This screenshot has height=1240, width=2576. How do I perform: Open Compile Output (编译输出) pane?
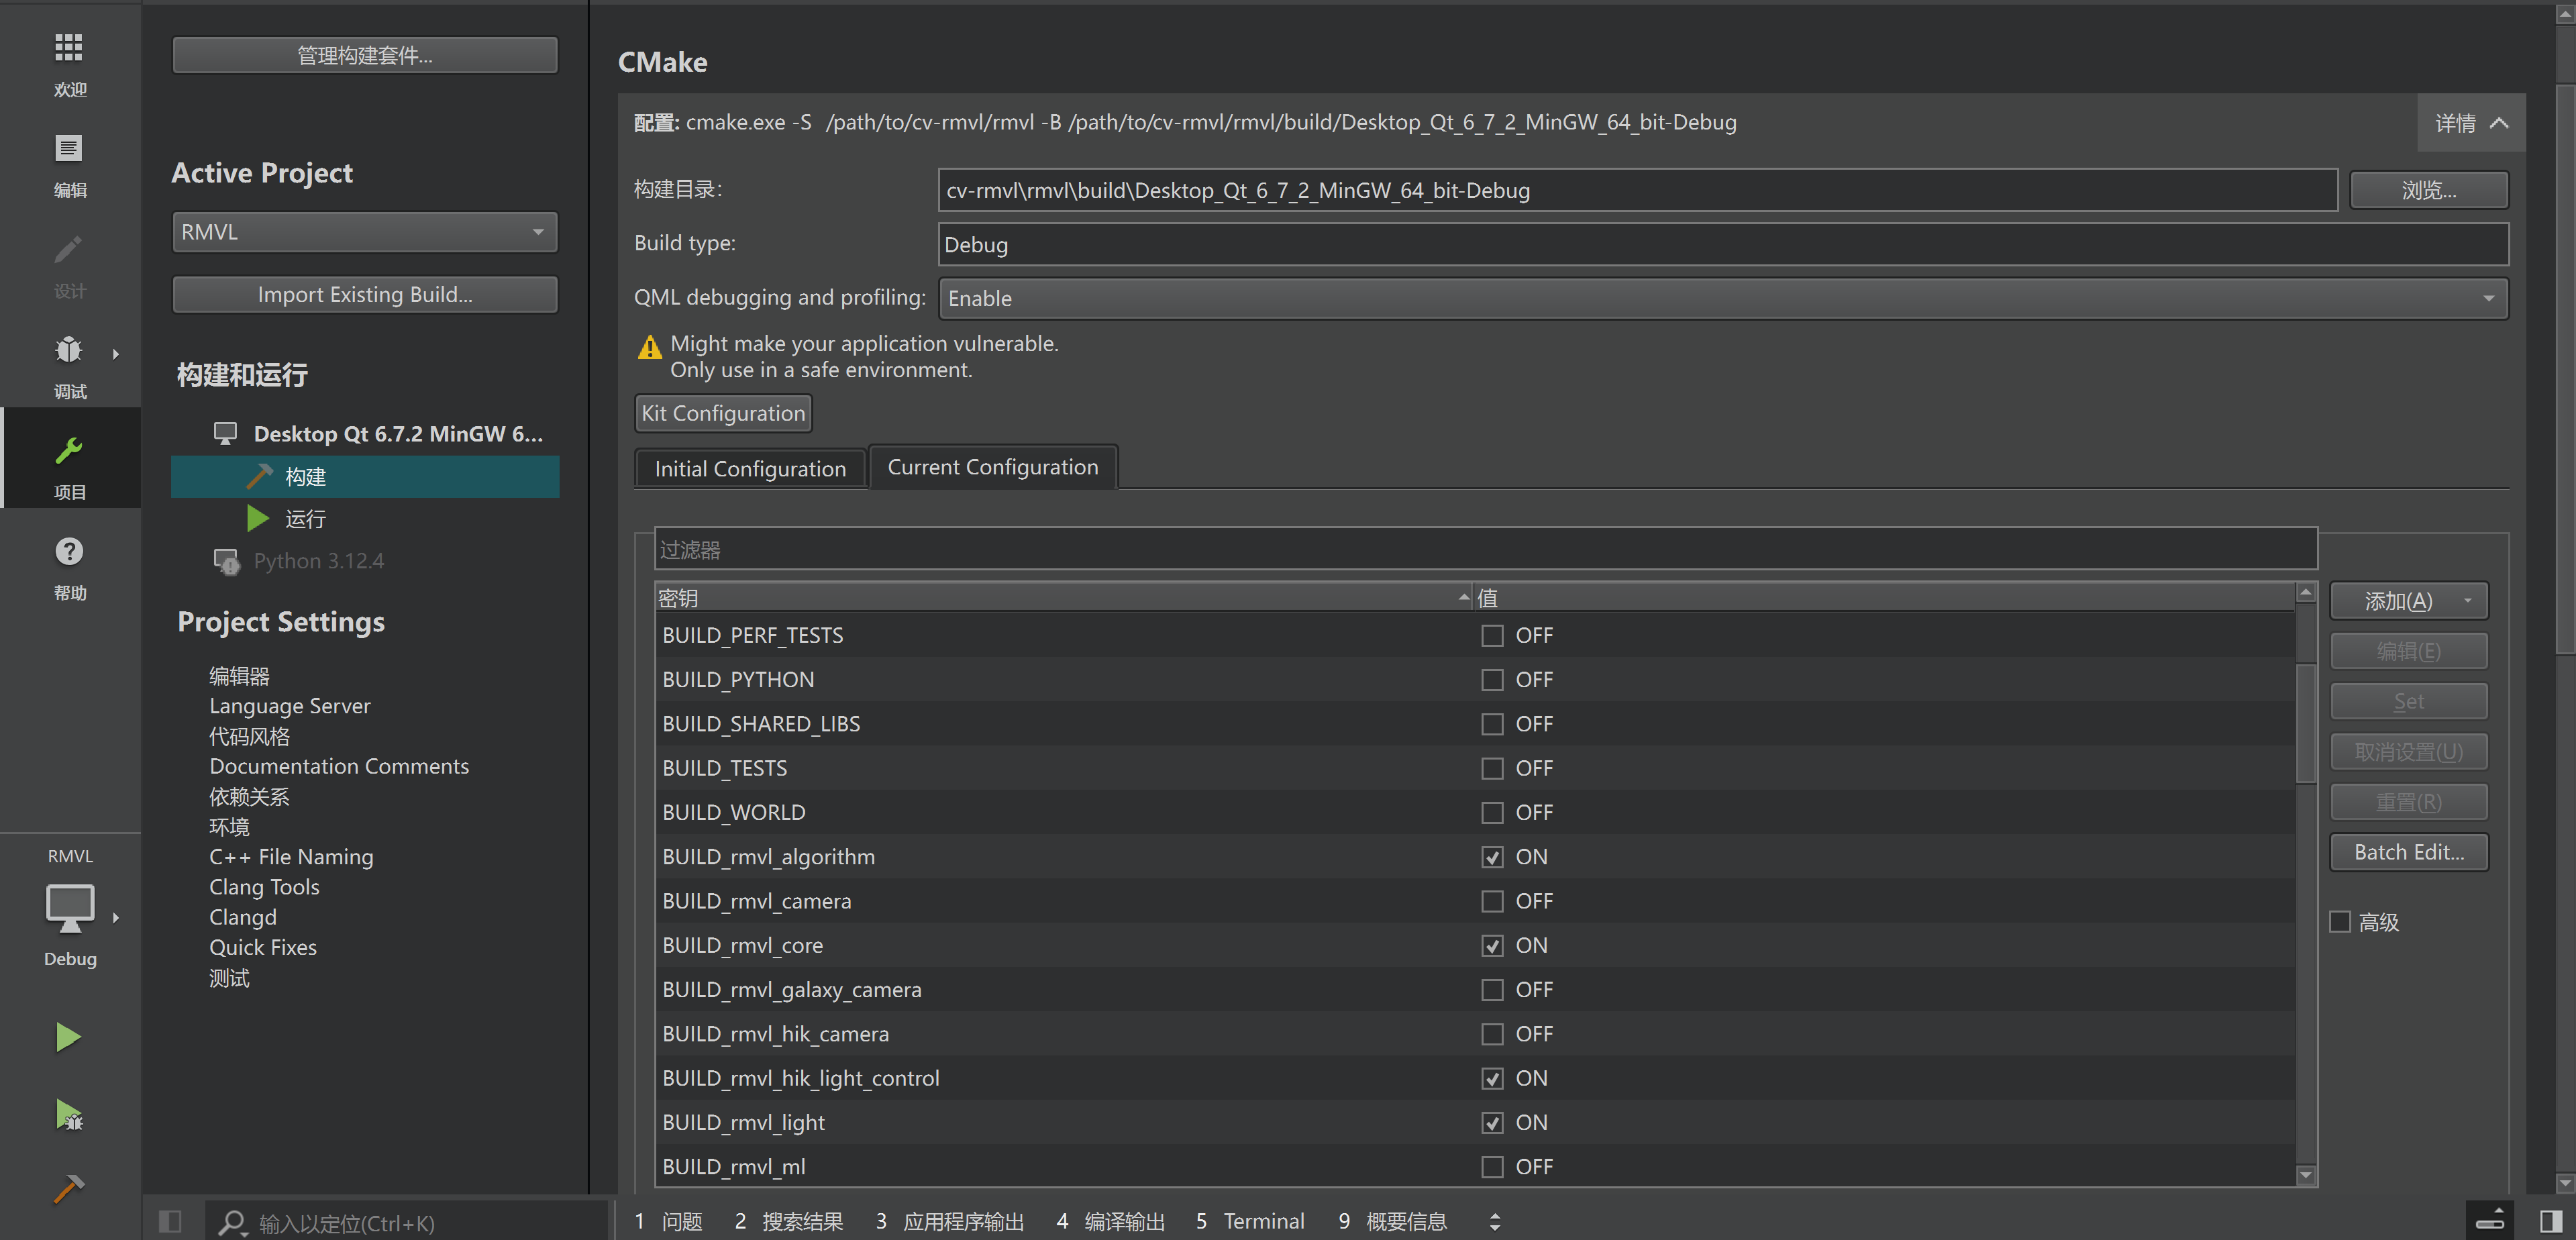coord(1110,1221)
